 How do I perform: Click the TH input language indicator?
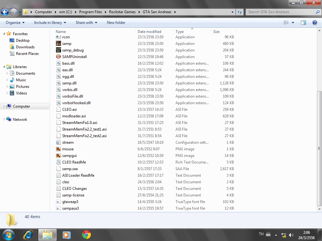[x=261, y=234]
